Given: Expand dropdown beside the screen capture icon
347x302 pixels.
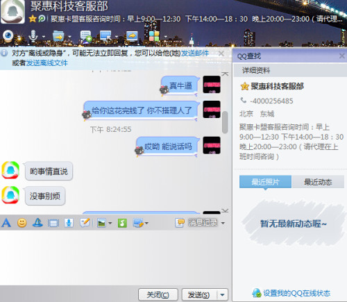Looking at the screenshot, I should point(146,224).
